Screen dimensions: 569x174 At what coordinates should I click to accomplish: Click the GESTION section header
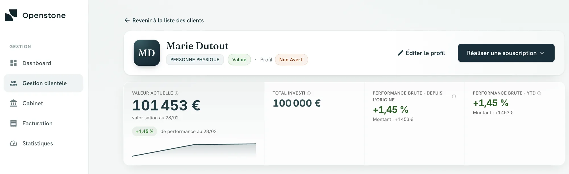coord(20,47)
